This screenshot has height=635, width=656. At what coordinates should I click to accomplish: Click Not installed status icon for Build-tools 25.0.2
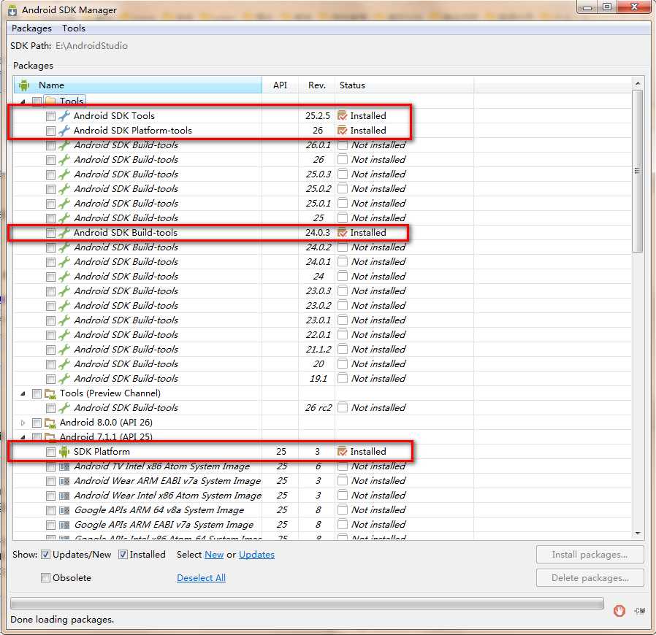coord(342,188)
